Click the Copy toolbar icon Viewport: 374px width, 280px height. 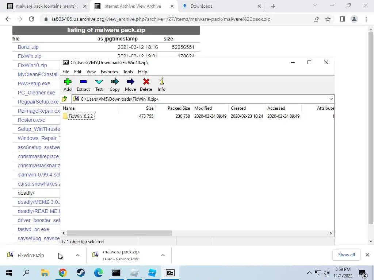(x=114, y=85)
